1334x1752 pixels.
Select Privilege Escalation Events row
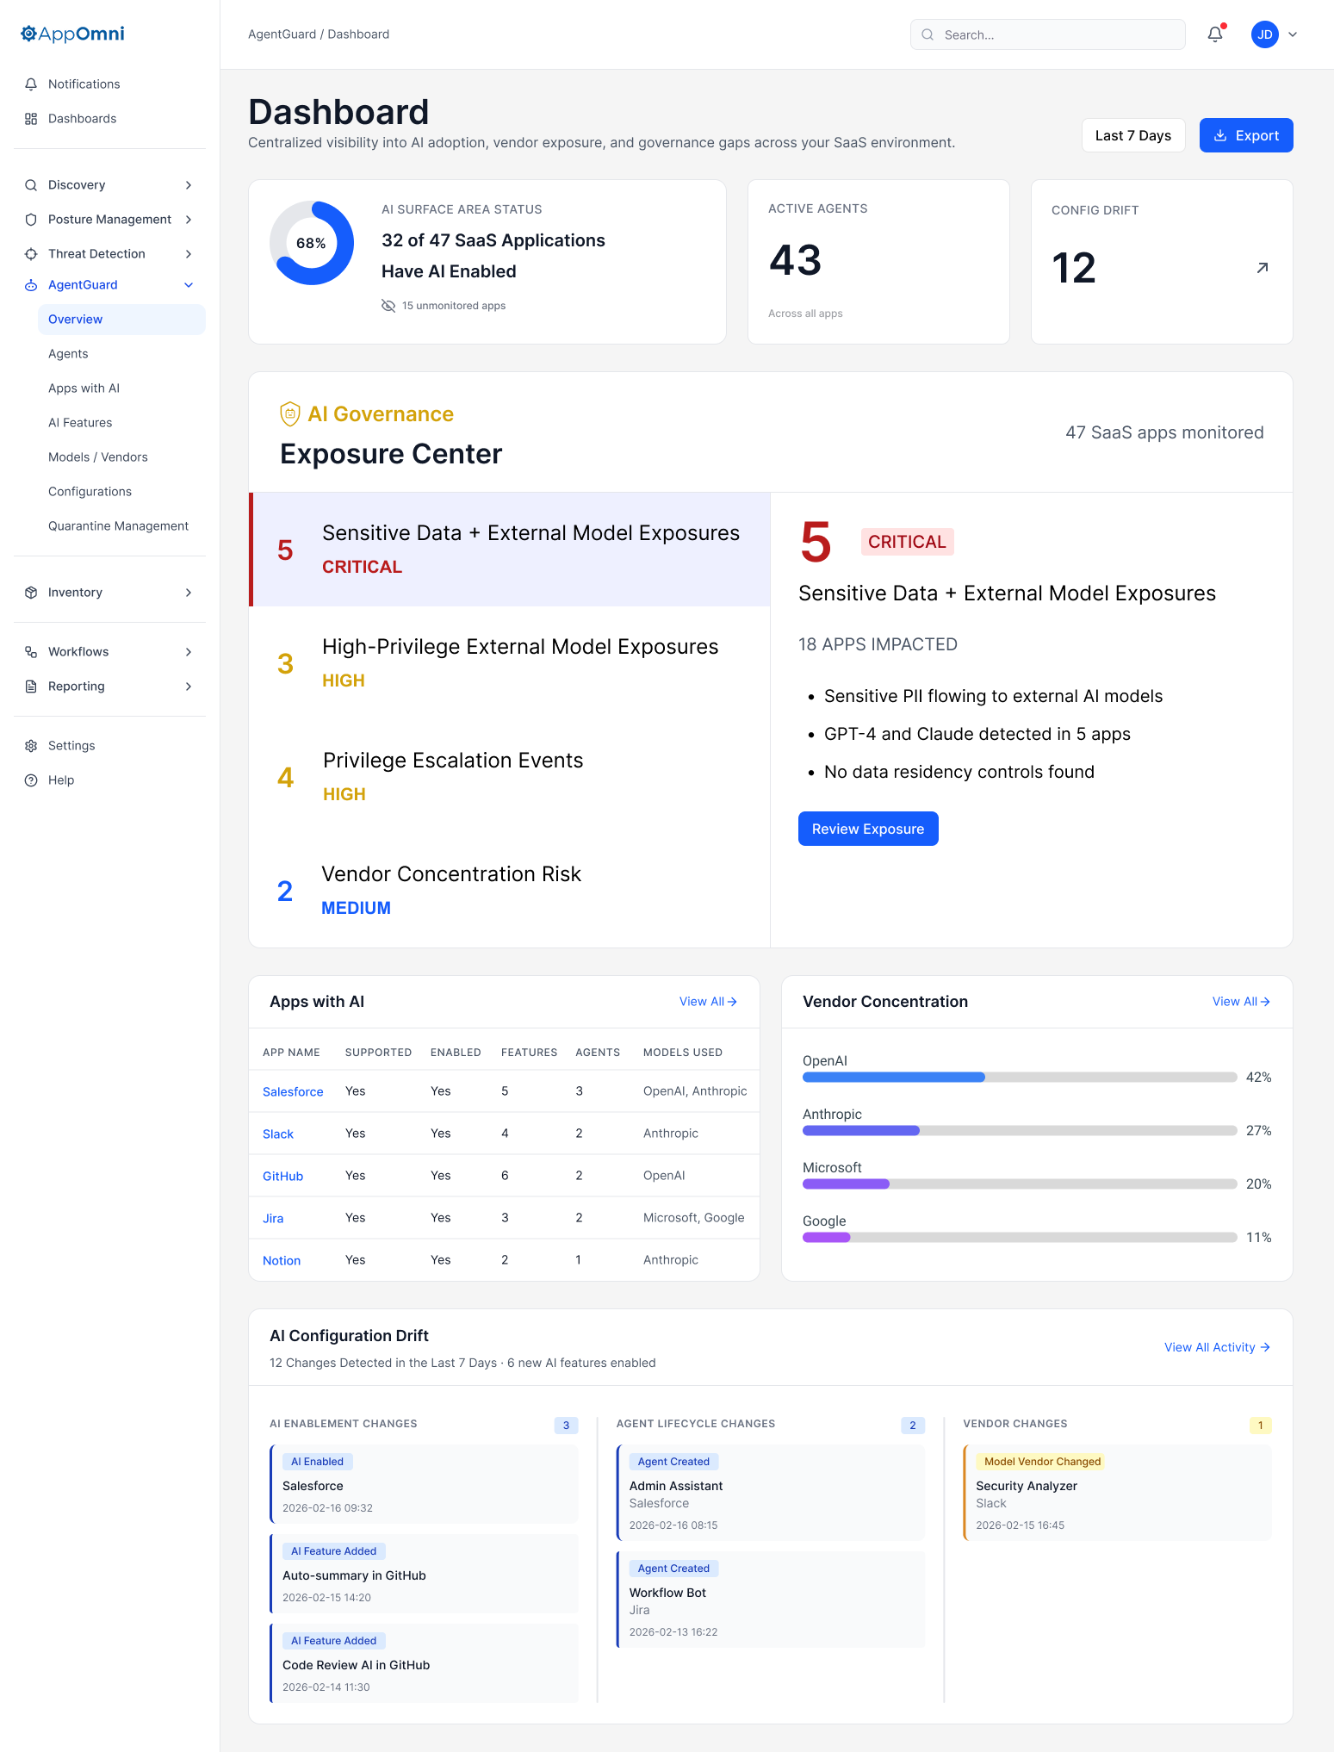[x=510, y=777]
